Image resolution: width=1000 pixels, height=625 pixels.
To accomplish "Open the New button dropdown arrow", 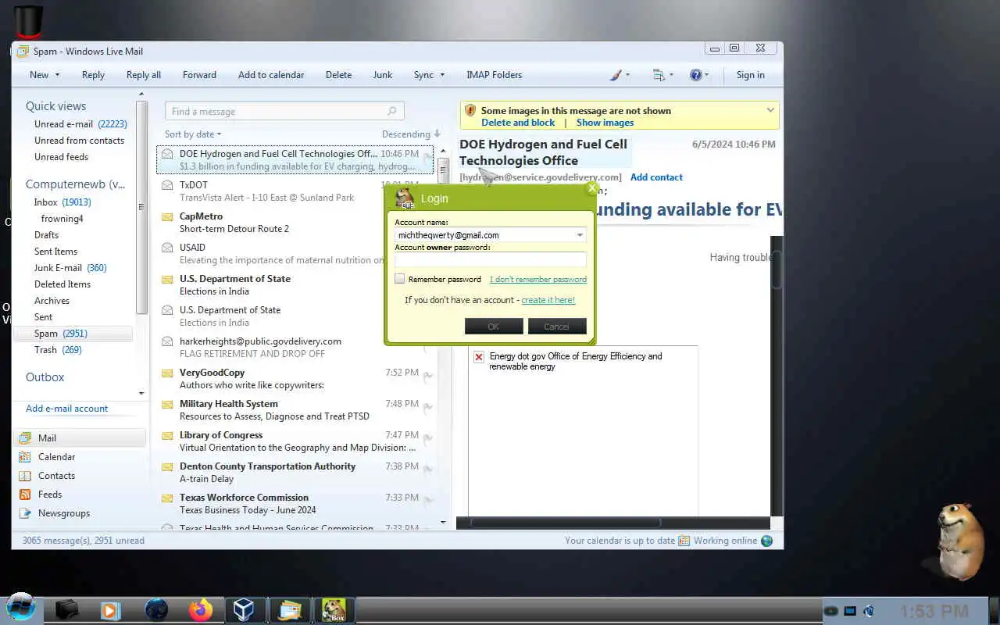I will (56, 75).
